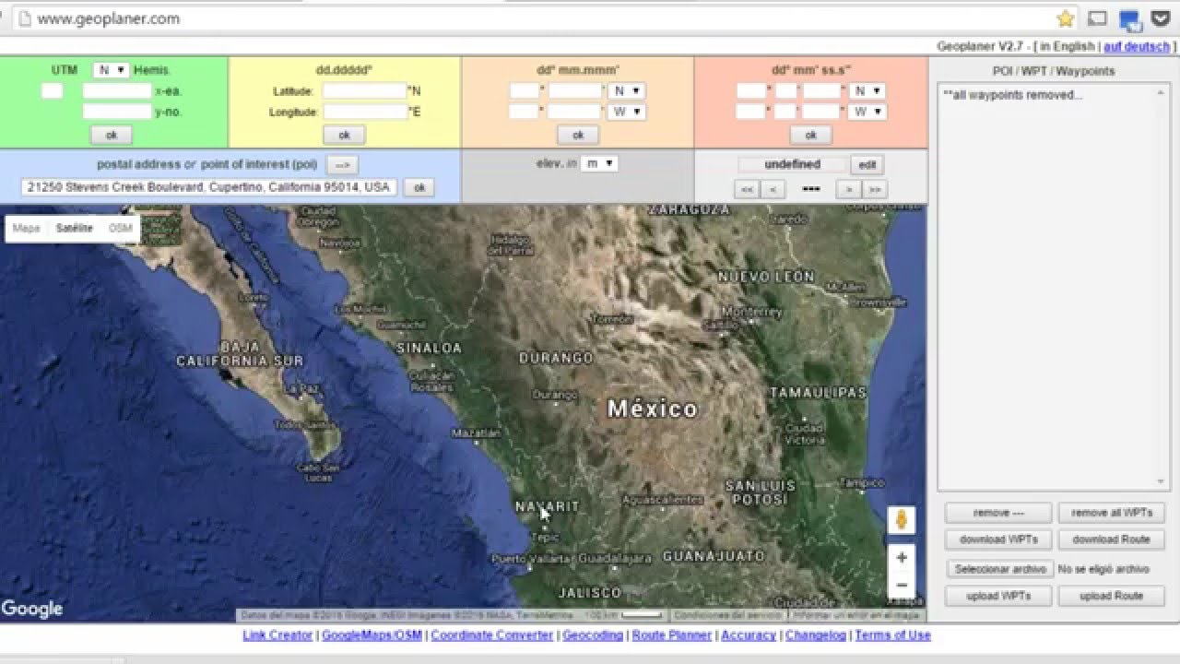Viewport: 1180px width, 664px height.
Task: Click the México label on the map
Action: point(653,409)
